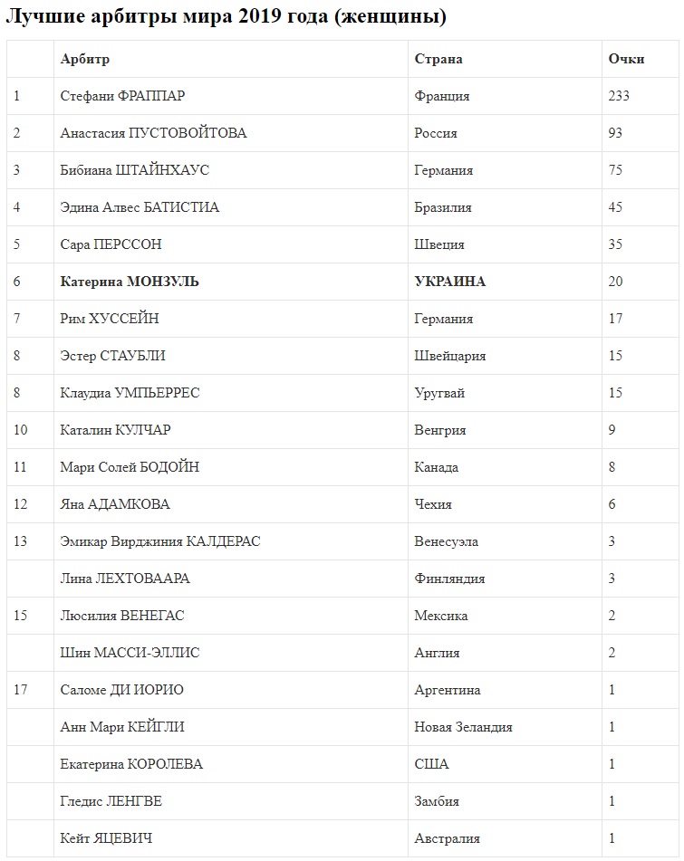Click on Екатерина КОРОЛЕВА

coord(131,764)
